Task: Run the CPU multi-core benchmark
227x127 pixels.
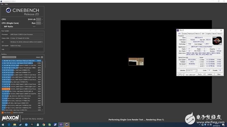Action: (38, 19)
